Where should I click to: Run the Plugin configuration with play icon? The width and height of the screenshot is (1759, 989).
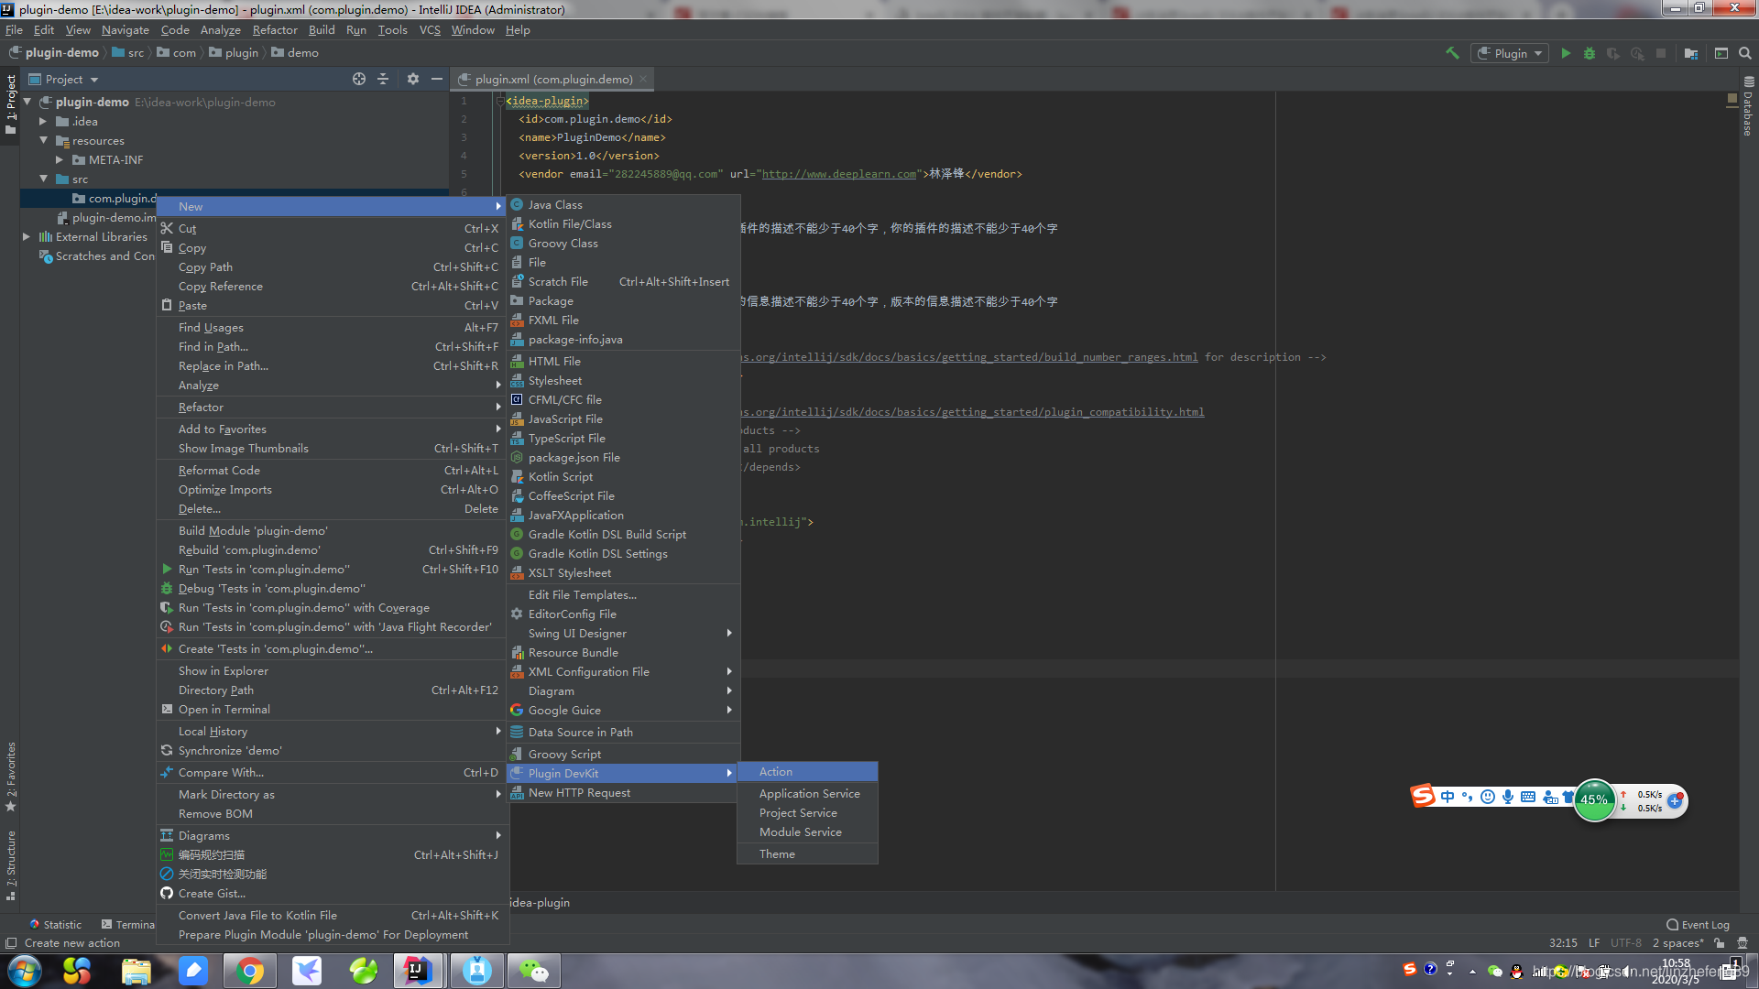pos(1566,53)
